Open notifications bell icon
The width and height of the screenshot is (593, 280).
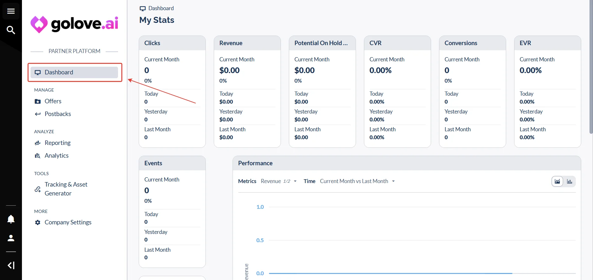(11, 219)
